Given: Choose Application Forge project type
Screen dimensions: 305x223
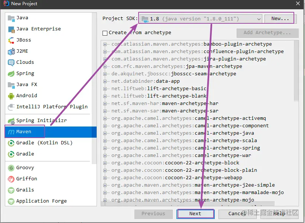Looking at the screenshot, I should tap(48, 201).
